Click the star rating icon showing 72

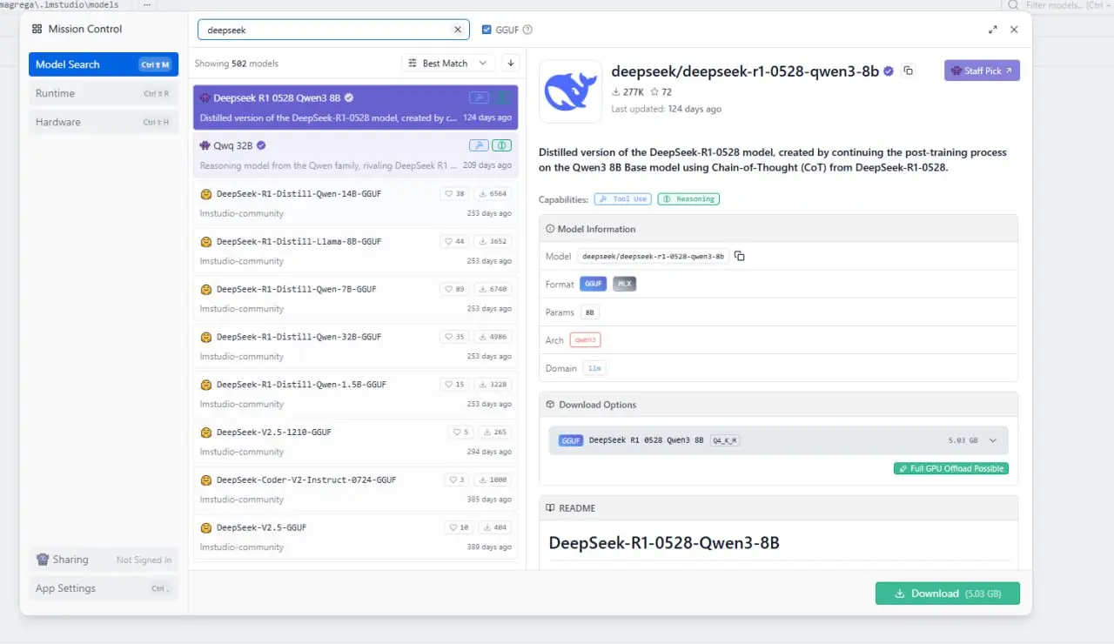coord(655,92)
